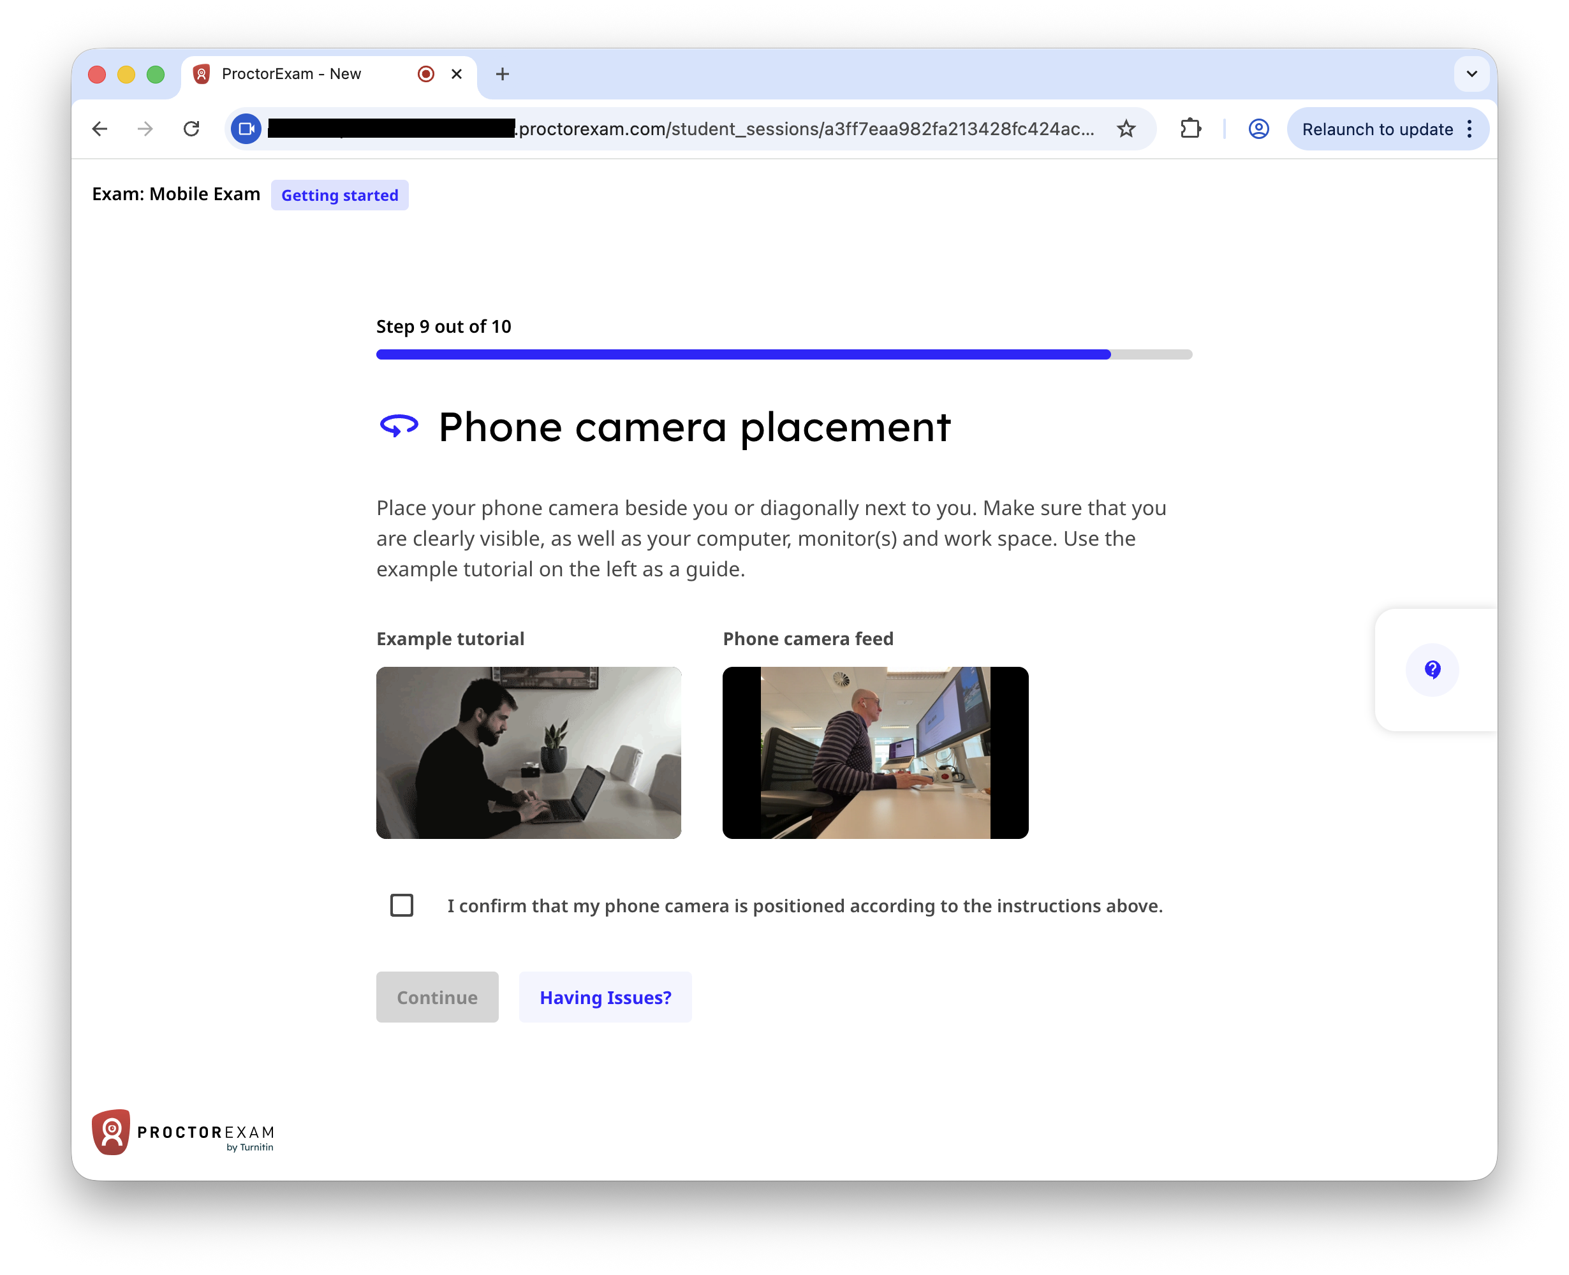
Task: Reload the ProctorExam page
Action: (191, 129)
